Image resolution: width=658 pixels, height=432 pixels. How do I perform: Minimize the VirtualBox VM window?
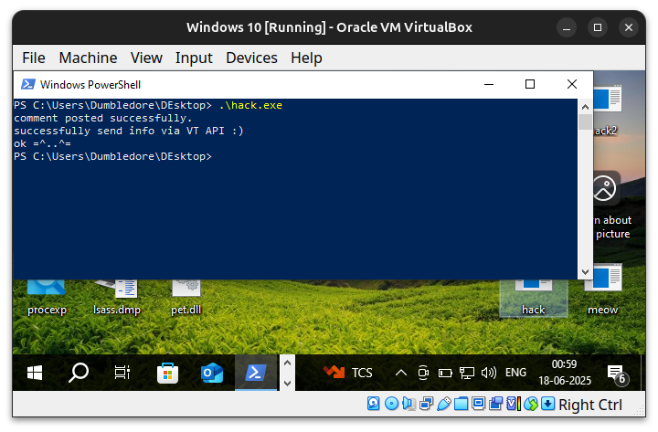567,27
